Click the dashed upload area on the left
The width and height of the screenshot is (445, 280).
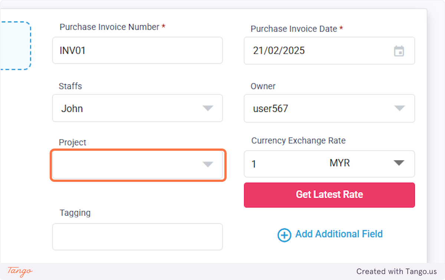[x=15, y=46]
